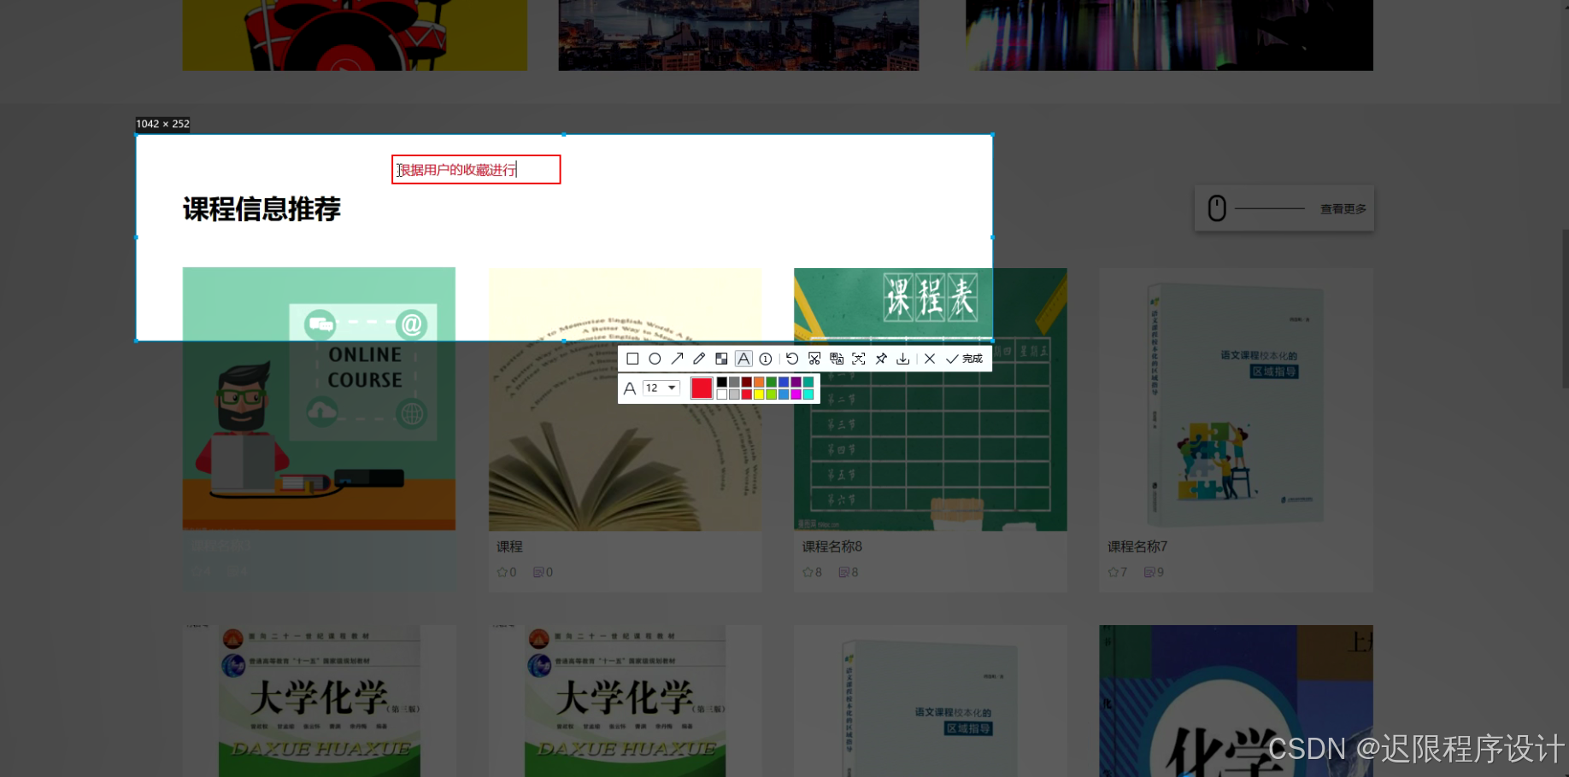
Task: Pick the orange color swatch
Action: (x=759, y=382)
